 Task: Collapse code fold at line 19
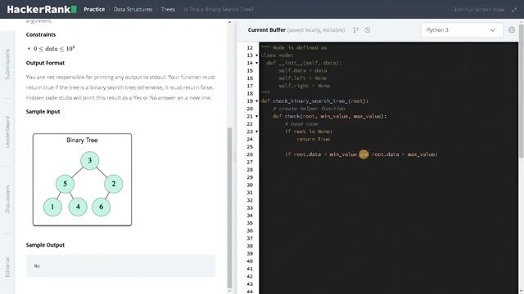(256, 101)
